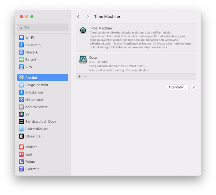Click the Skärmtid hourglass icon

21,169
